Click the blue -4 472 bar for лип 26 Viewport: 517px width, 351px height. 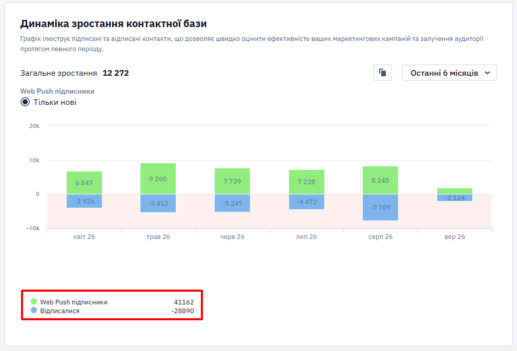click(x=306, y=202)
